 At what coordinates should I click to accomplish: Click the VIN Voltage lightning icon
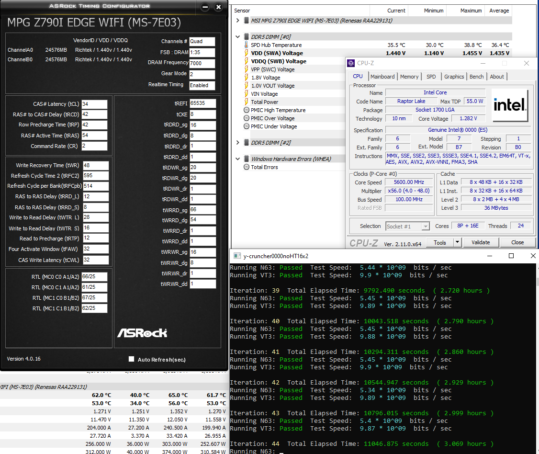pos(246,93)
